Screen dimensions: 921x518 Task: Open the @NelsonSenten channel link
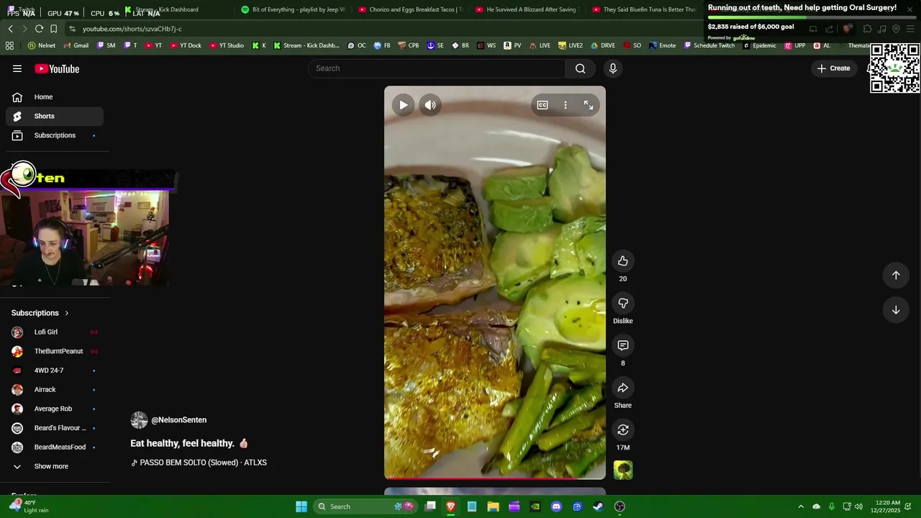pos(178,420)
